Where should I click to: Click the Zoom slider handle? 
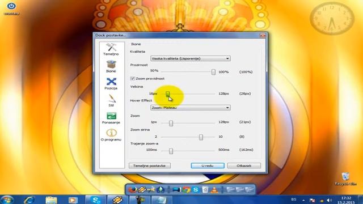click(x=171, y=124)
